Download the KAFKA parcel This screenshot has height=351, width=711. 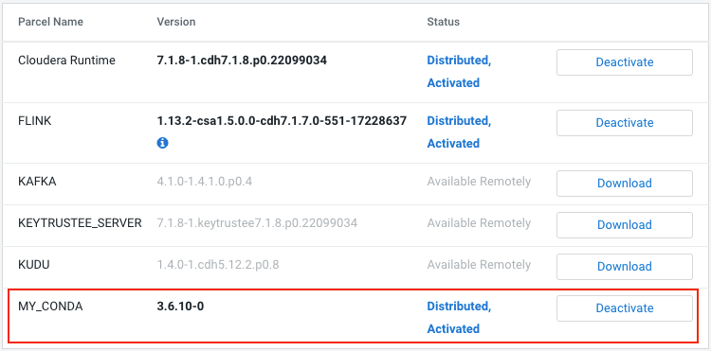(x=625, y=184)
